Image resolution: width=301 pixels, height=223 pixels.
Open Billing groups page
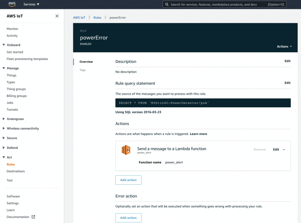17,96
